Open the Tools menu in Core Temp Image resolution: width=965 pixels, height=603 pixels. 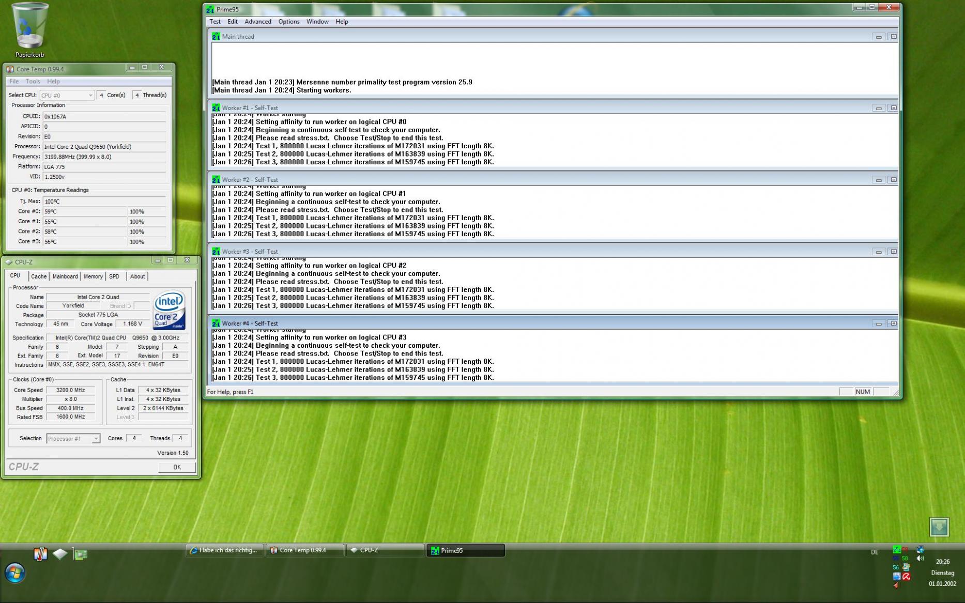pyautogui.click(x=33, y=81)
